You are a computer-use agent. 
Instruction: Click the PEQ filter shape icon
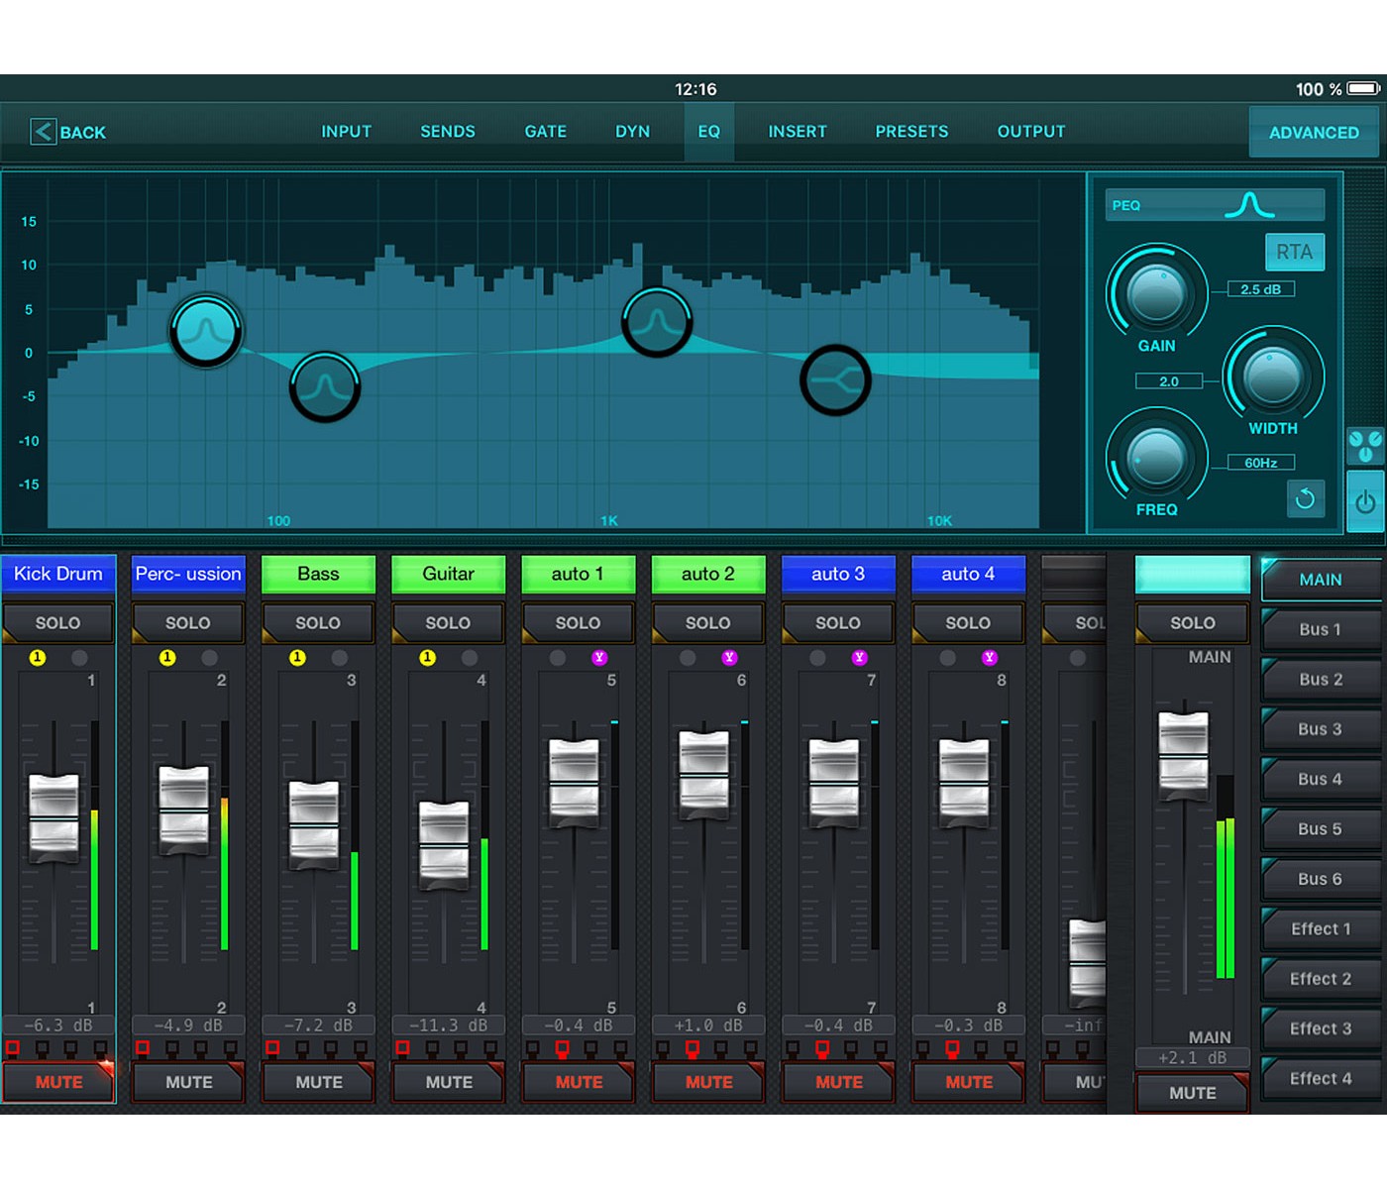[1249, 205]
